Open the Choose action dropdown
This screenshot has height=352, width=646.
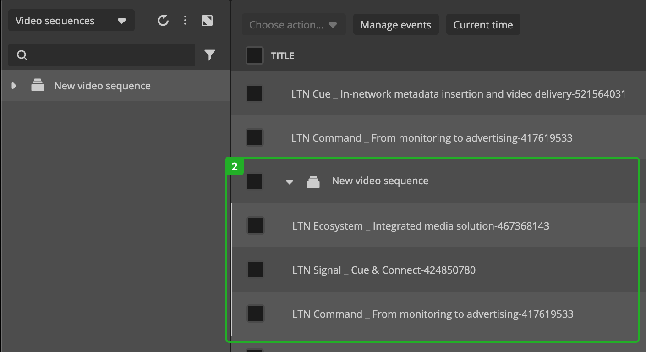pyautogui.click(x=293, y=25)
